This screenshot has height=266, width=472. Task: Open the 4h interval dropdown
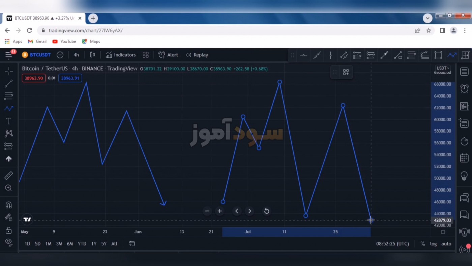coord(76,55)
